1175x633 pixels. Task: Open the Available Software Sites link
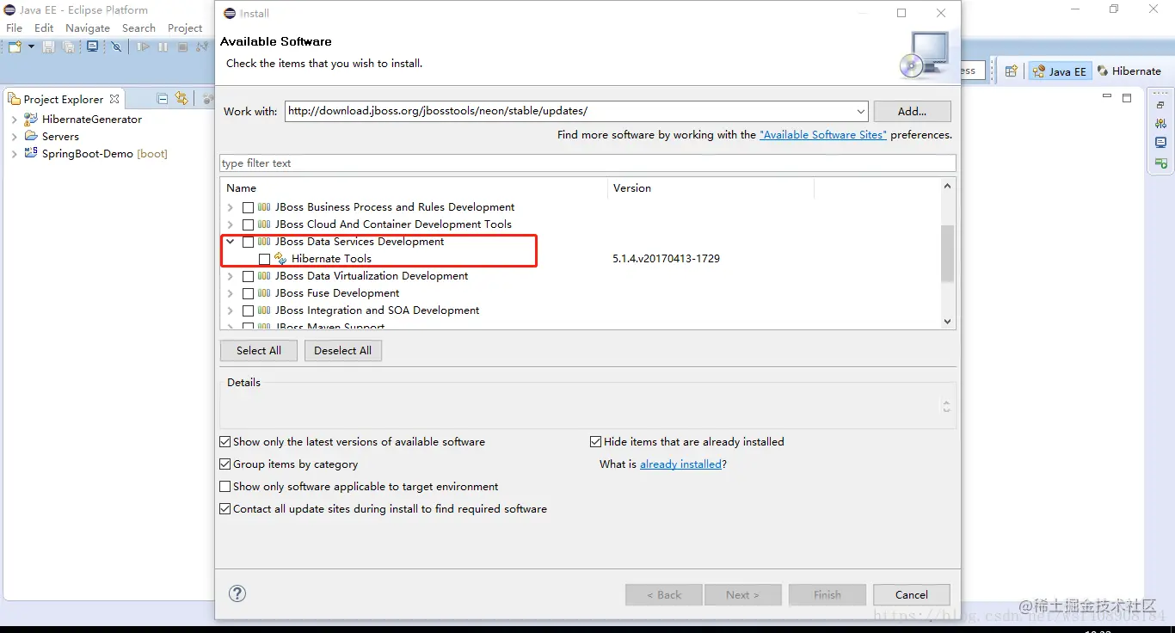[823, 135]
